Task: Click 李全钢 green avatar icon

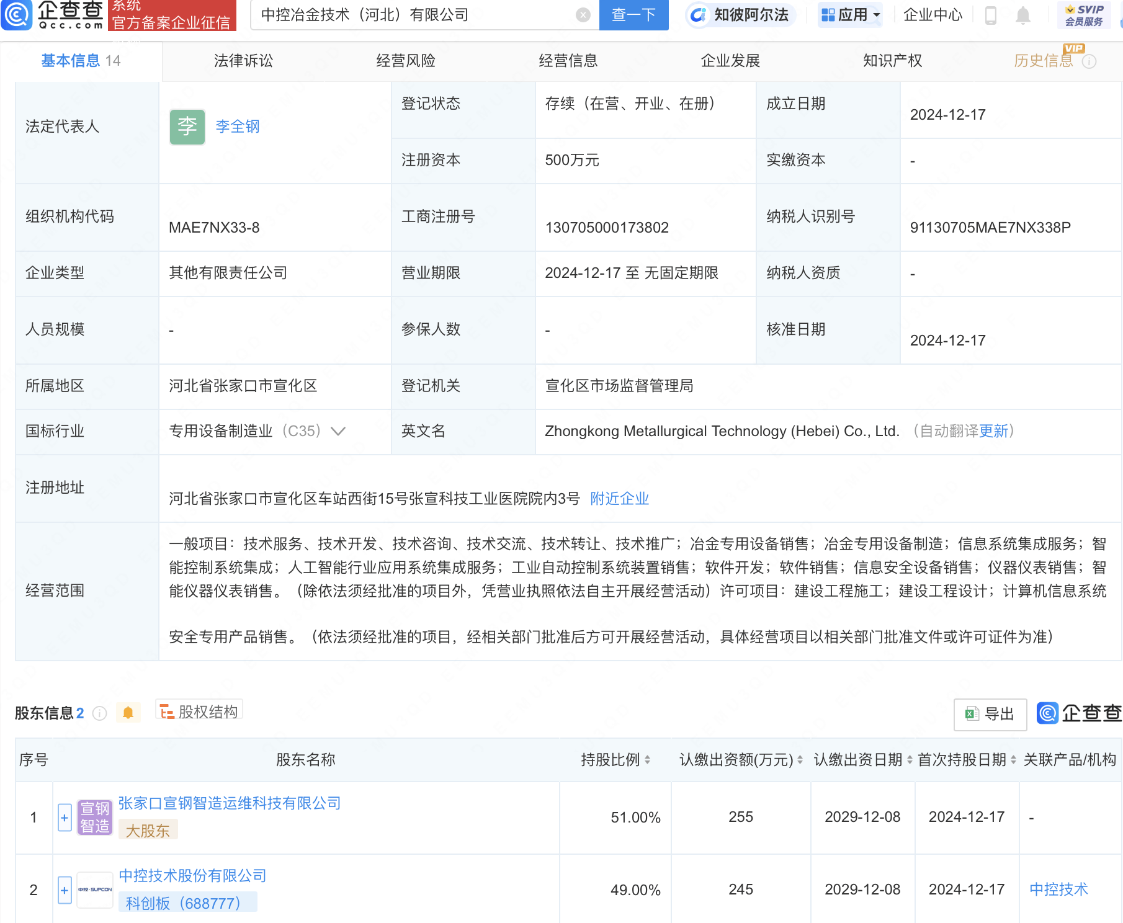Action: (x=187, y=127)
